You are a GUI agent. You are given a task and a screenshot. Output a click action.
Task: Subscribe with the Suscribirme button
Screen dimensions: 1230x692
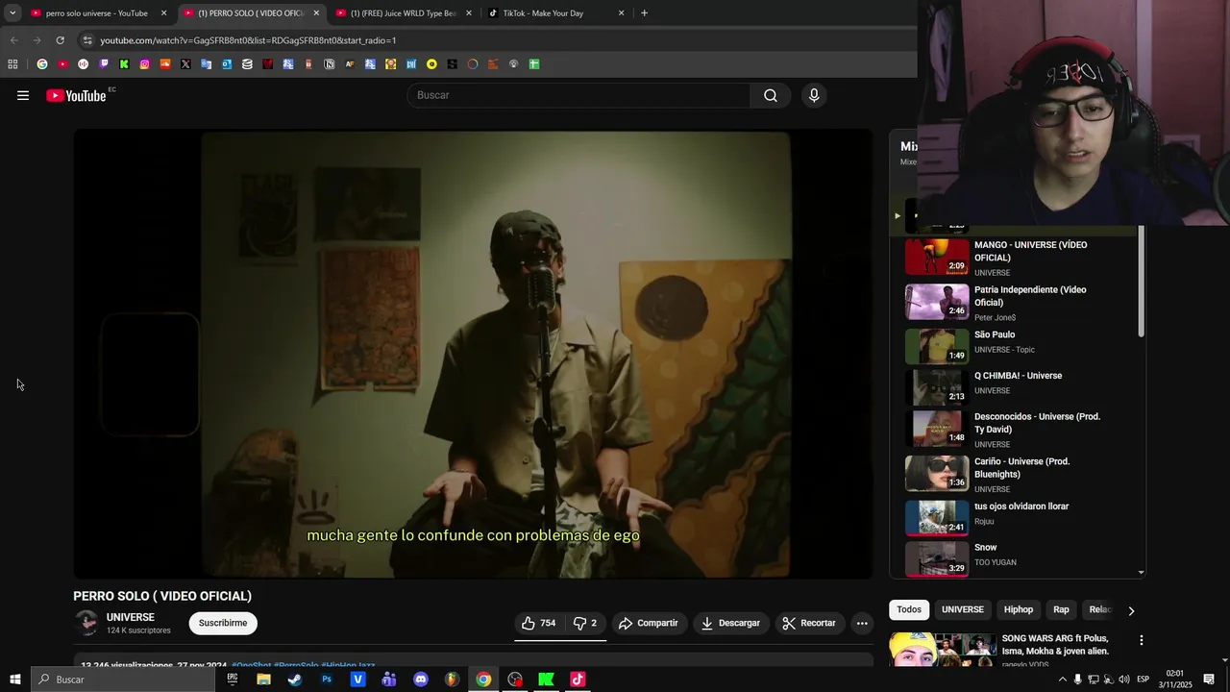click(223, 623)
